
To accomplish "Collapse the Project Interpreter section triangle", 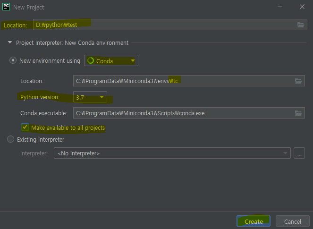I will click(x=10, y=42).
